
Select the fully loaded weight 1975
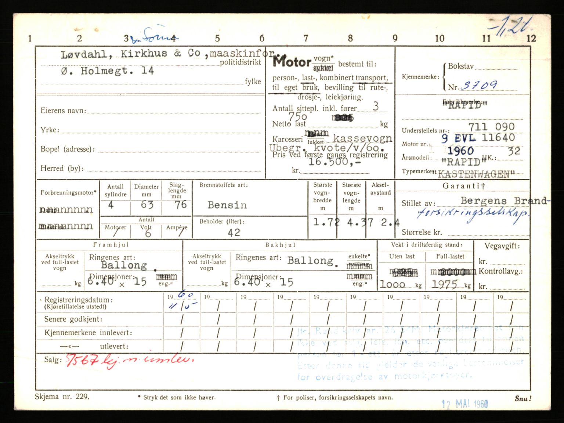[x=444, y=284]
